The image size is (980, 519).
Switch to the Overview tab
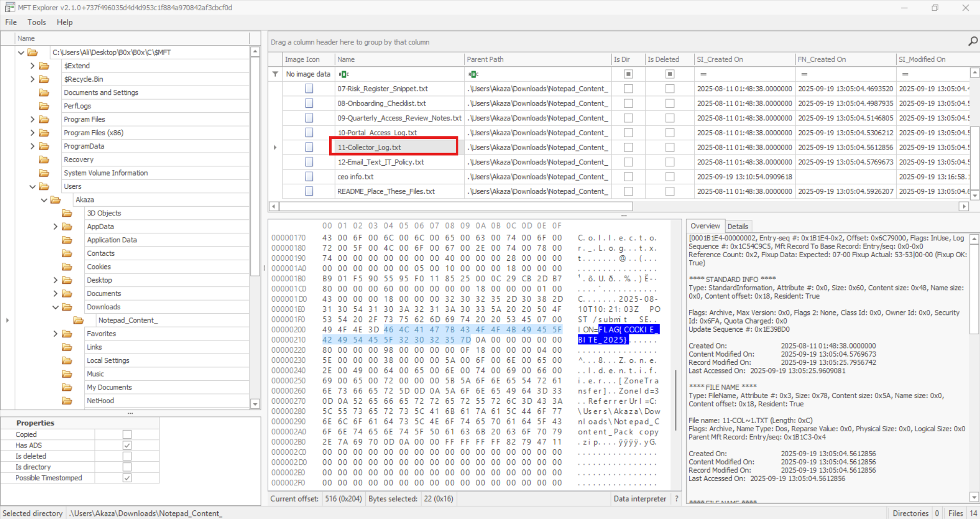[x=705, y=226]
